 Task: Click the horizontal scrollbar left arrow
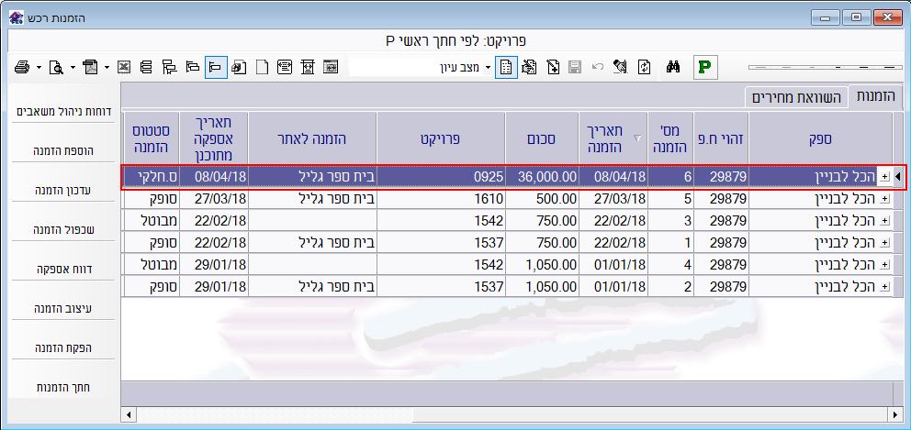[129, 415]
